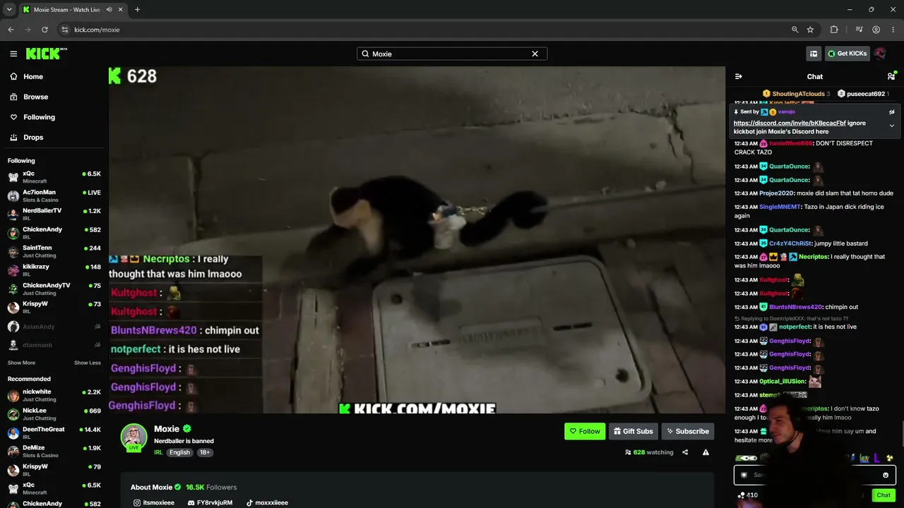Image resolution: width=904 pixels, height=508 pixels.
Task: Open the browser extensions puzzle icon
Action: click(x=834, y=30)
